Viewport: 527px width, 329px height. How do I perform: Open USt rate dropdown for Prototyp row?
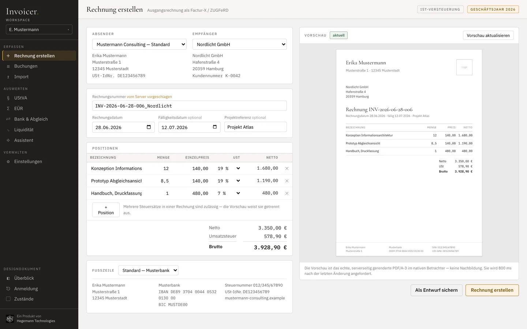pyautogui.click(x=229, y=181)
